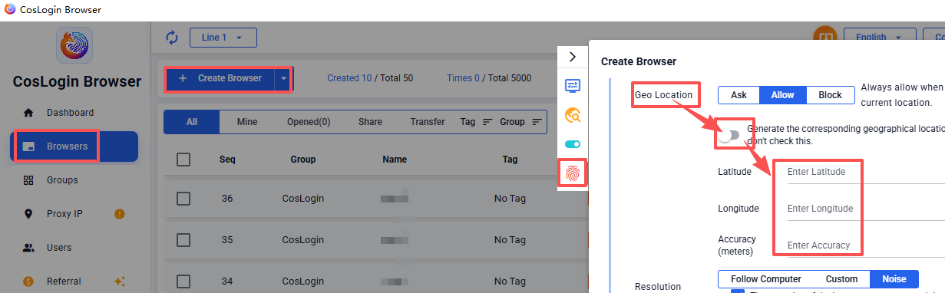
Task: Choose Follow Computer resolution option
Action: click(766, 279)
